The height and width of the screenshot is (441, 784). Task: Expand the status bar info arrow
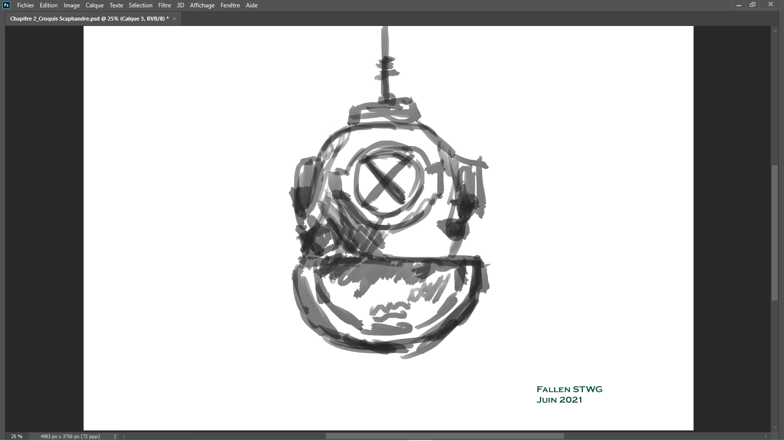[115, 436]
